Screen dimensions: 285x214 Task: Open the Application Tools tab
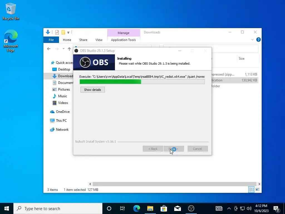coord(123,40)
